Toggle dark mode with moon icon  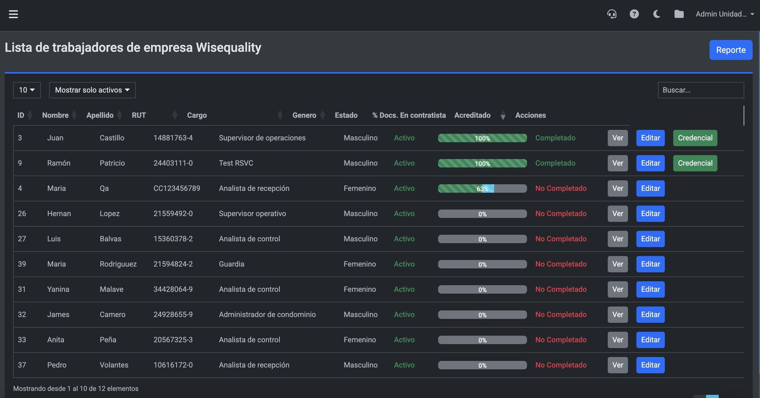(x=657, y=14)
